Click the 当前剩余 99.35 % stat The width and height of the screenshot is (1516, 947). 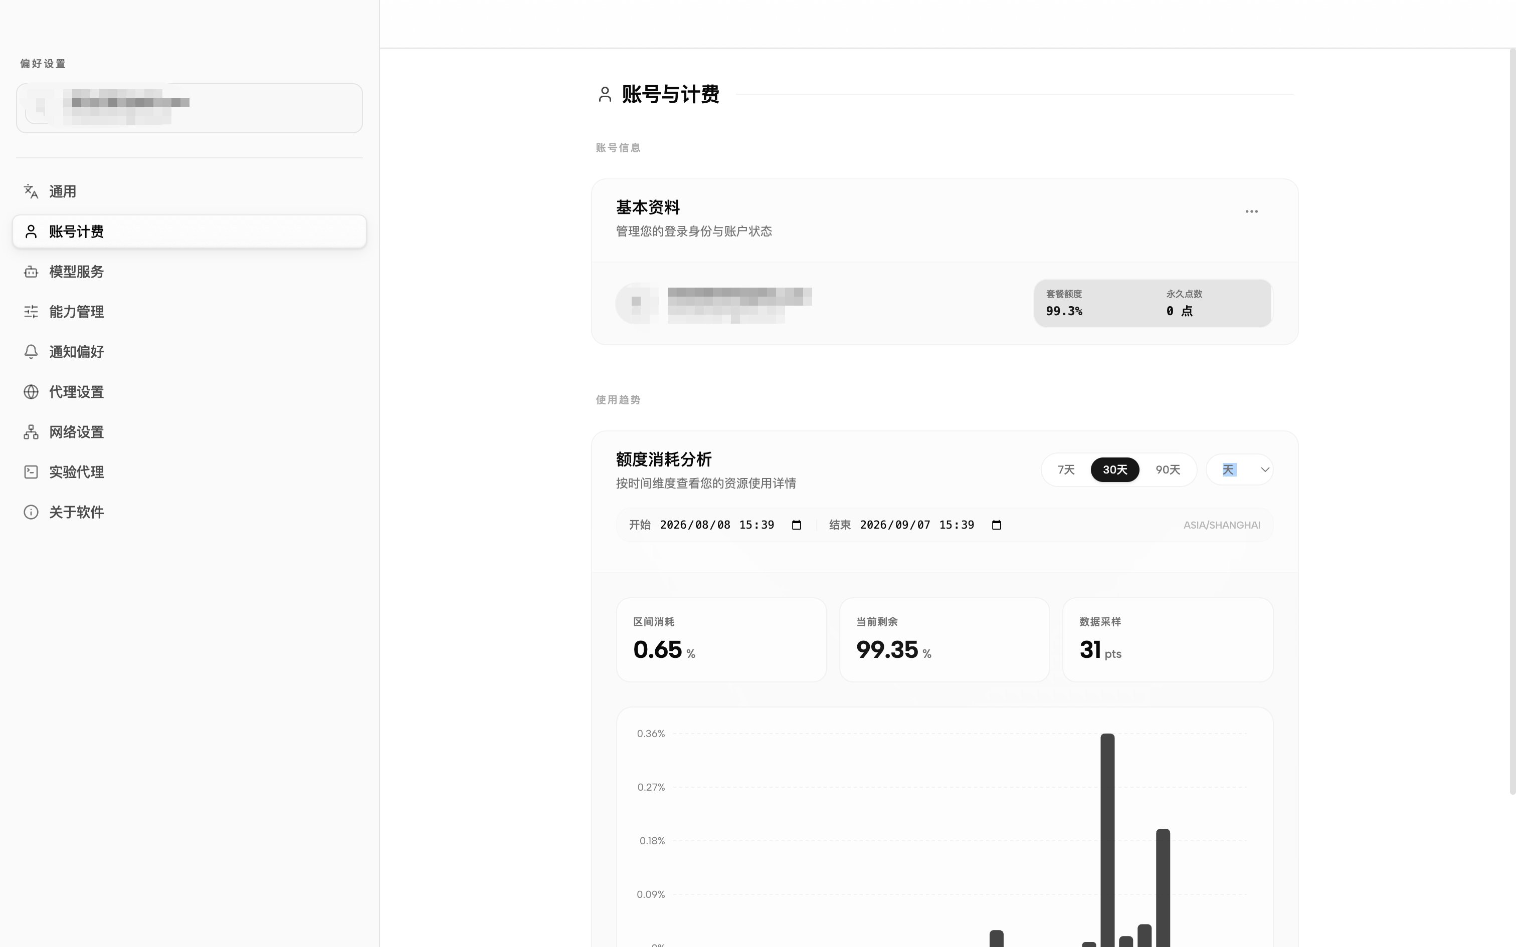pos(944,639)
